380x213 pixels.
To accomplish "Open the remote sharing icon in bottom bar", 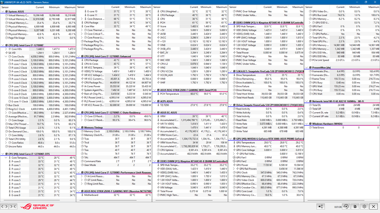I will coord(321,207).
